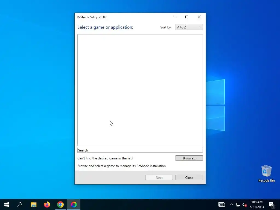Open taskbar search magnifier
The height and width of the screenshot is (210, 280).
[x=20, y=205]
